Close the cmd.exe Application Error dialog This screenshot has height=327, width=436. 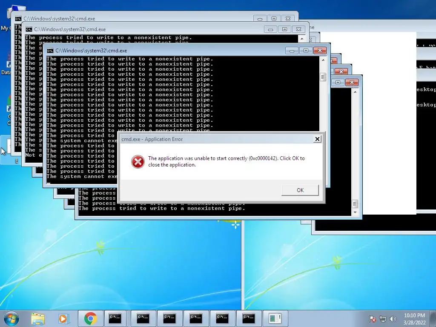(x=317, y=139)
